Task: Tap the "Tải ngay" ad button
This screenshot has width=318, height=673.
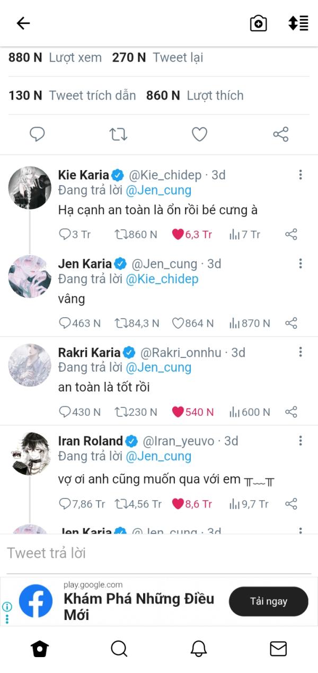Action: [268, 601]
